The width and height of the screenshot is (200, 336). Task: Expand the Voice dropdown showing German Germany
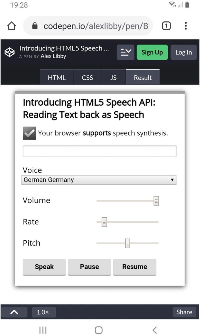pos(99,180)
